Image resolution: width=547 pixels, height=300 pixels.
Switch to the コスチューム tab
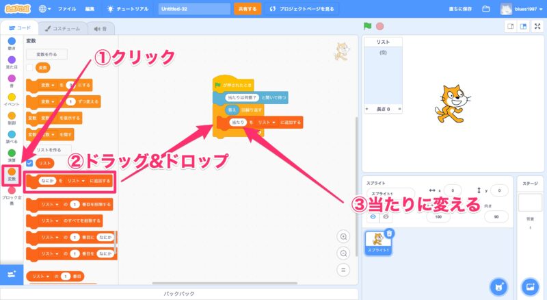pyautogui.click(x=60, y=29)
